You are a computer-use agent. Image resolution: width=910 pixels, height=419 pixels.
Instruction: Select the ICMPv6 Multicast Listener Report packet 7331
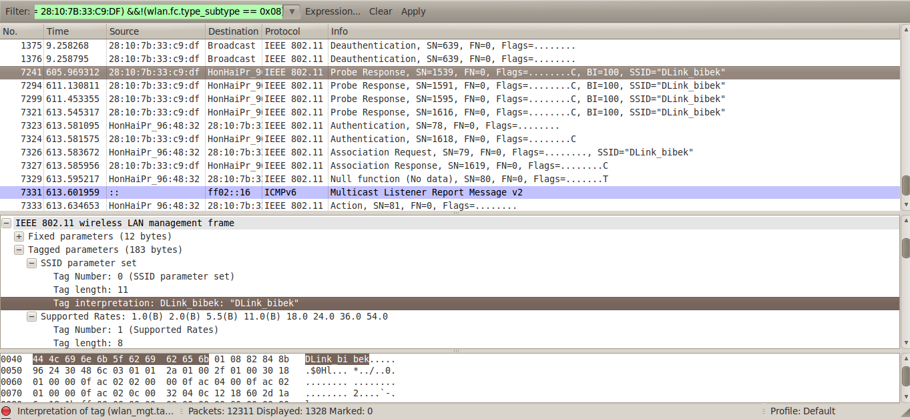point(401,192)
